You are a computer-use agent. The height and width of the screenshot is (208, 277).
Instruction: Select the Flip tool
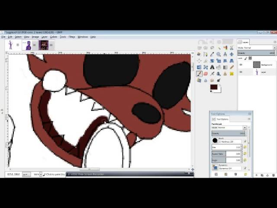click(199, 68)
